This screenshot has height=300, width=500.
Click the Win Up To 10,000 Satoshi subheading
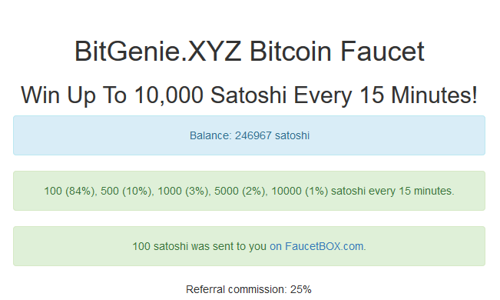(250, 95)
